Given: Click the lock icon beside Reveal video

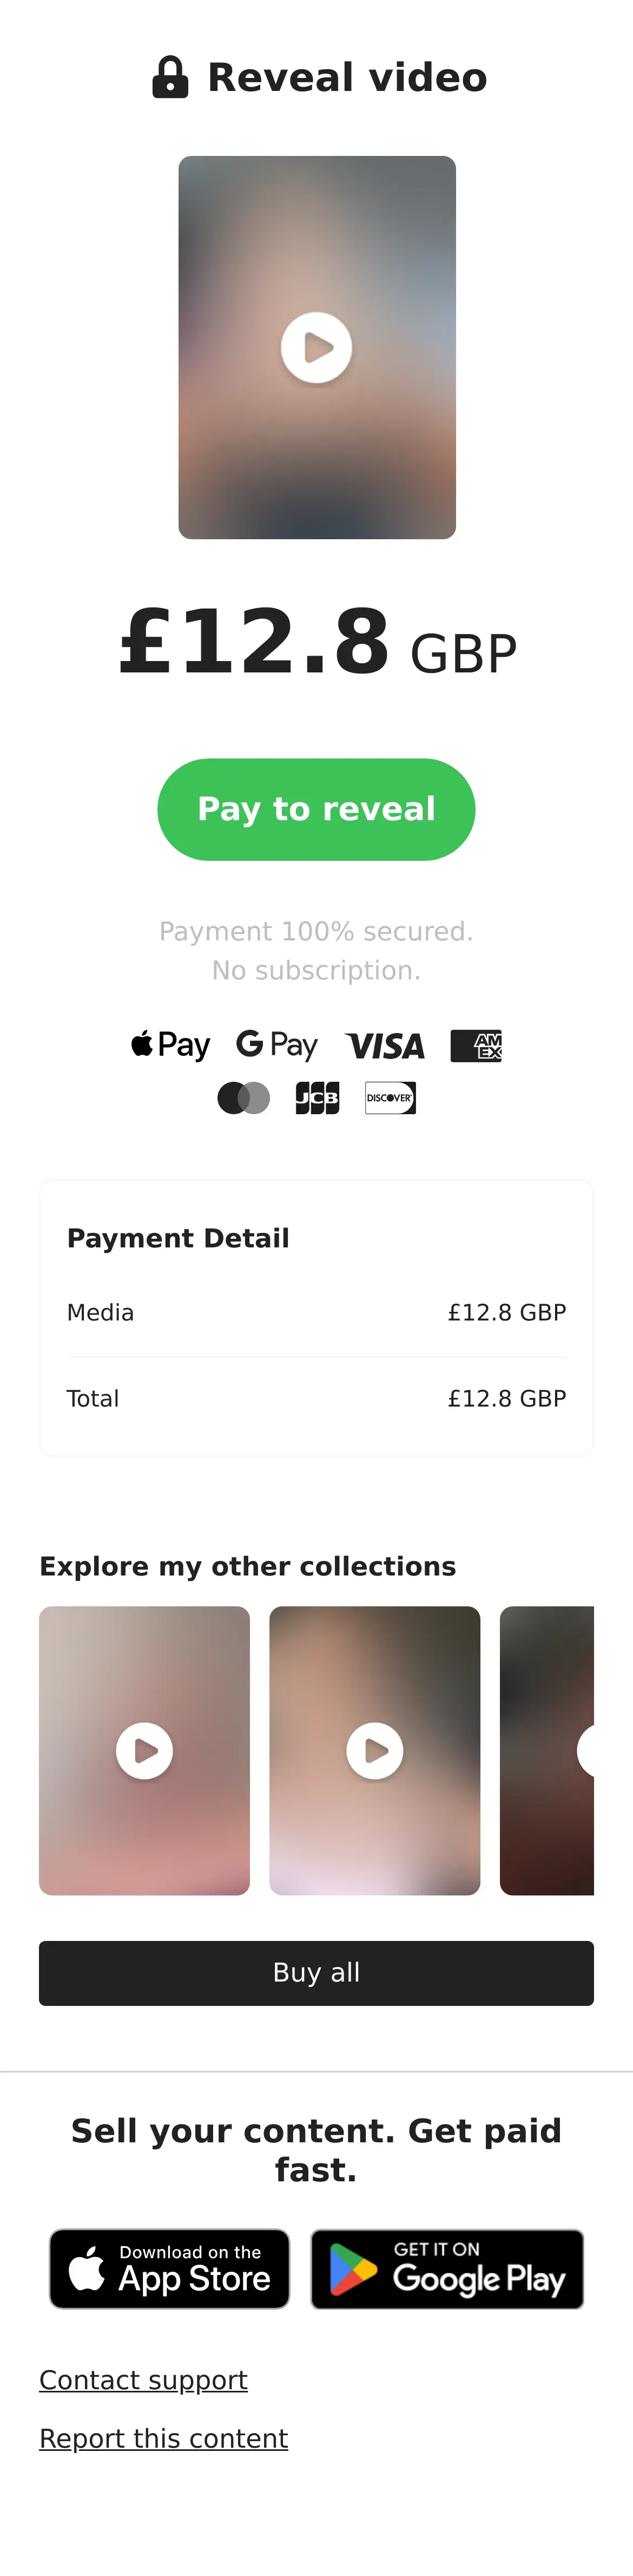Looking at the screenshot, I should pos(170,78).
